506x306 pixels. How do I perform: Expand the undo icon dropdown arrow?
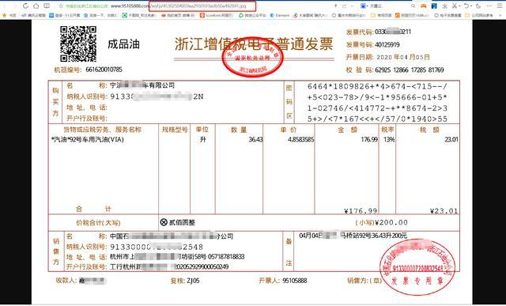point(471,6)
